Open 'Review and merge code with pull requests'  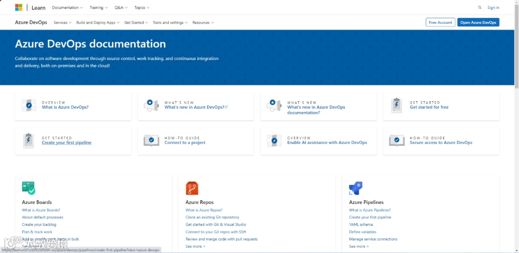click(222, 239)
